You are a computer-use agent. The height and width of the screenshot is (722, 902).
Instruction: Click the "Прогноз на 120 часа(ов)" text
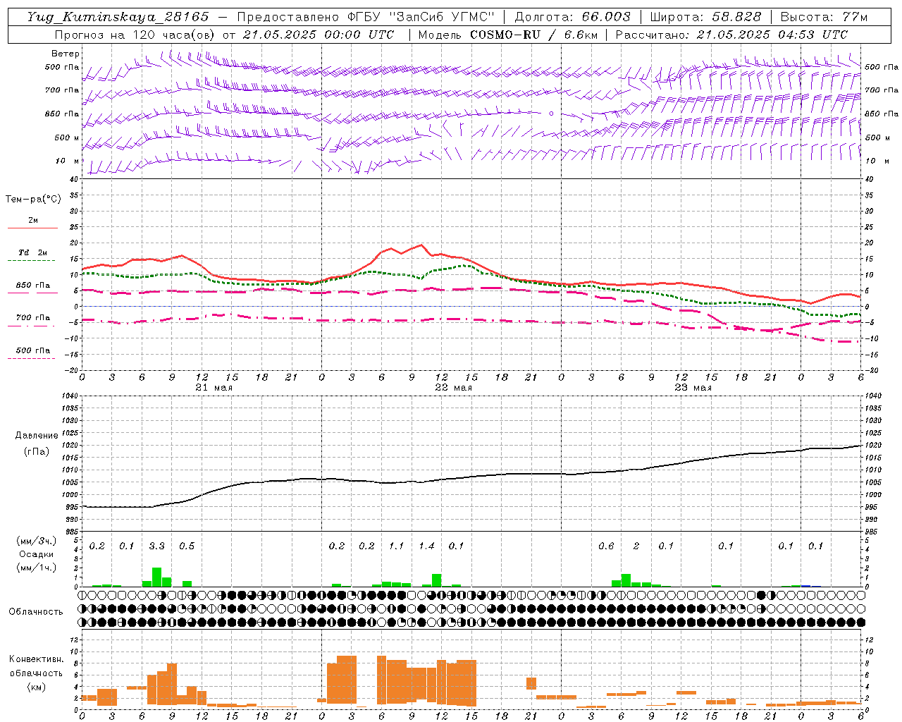pyautogui.click(x=136, y=35)
